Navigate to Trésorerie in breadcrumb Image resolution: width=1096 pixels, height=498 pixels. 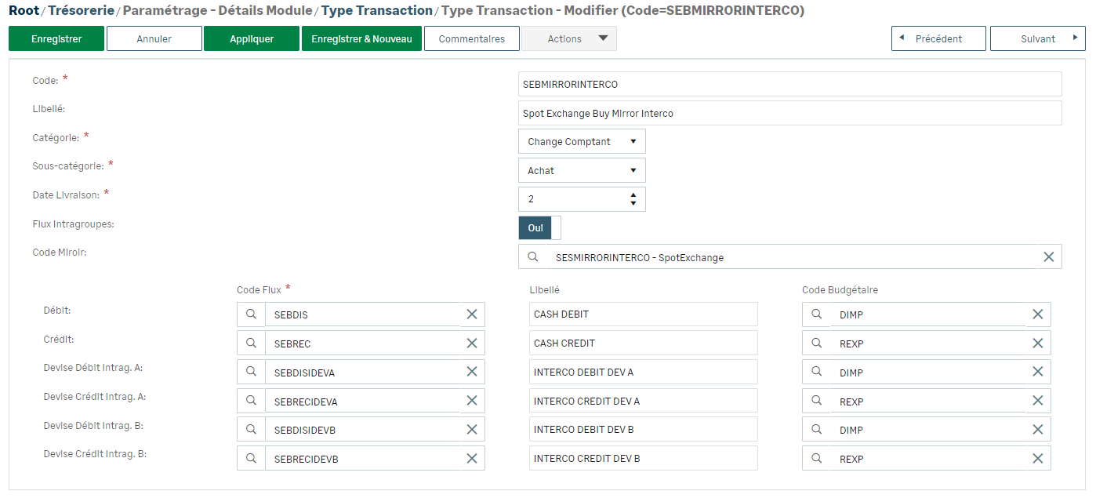pos(81,11)
